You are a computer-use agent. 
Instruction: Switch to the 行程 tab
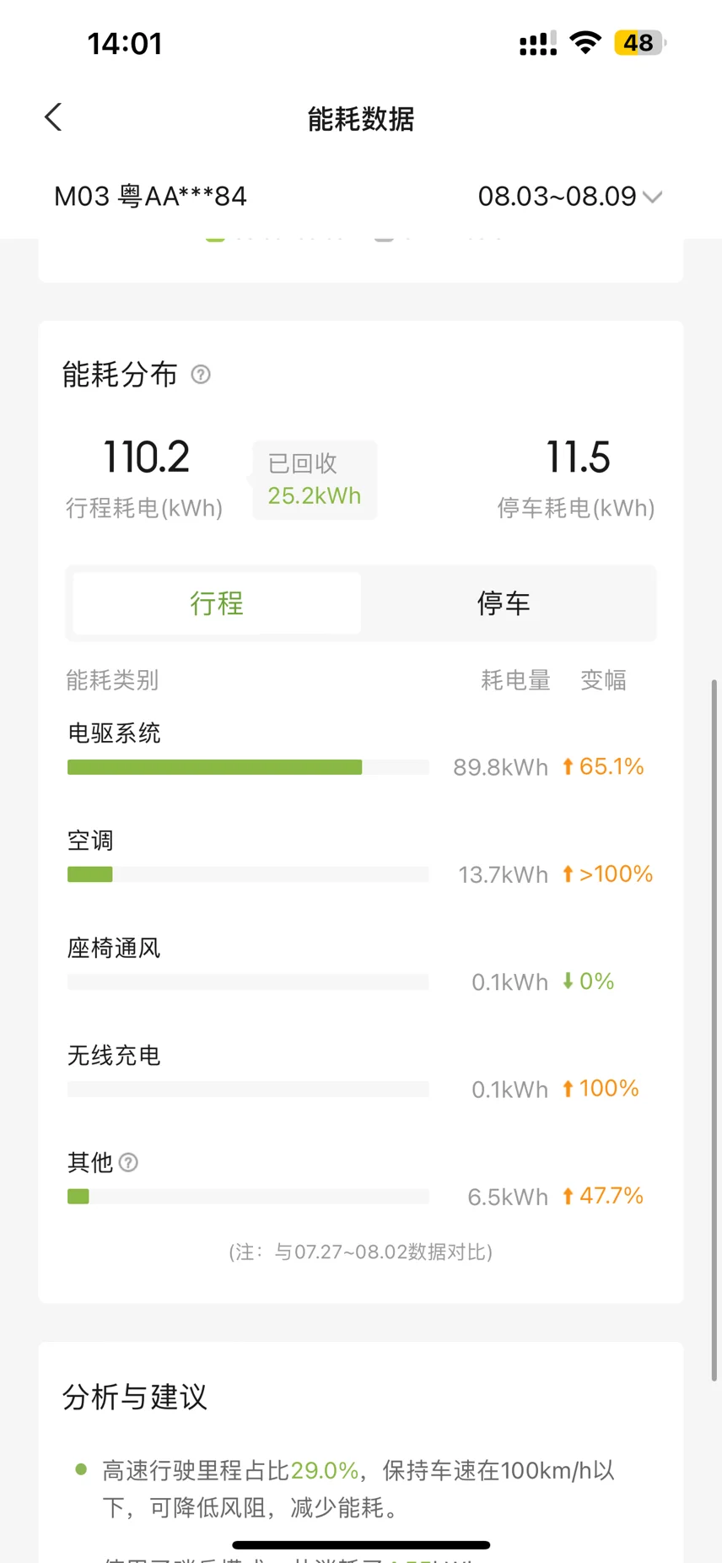coord(217,603)
